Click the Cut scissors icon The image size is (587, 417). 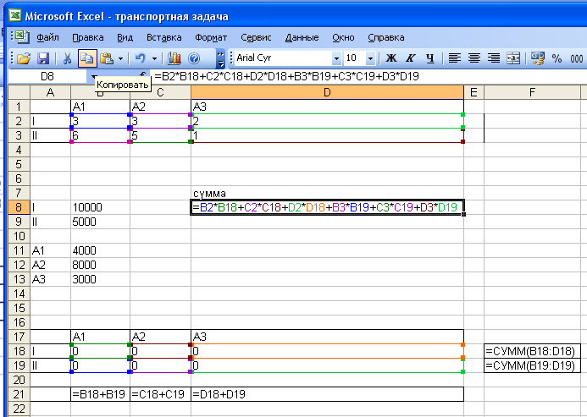coord(68,58)
